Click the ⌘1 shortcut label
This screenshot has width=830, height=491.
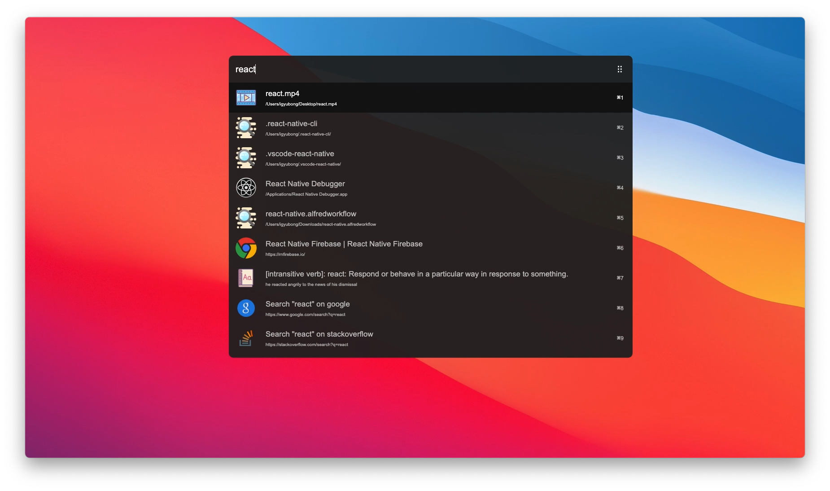tap(620, 97)
